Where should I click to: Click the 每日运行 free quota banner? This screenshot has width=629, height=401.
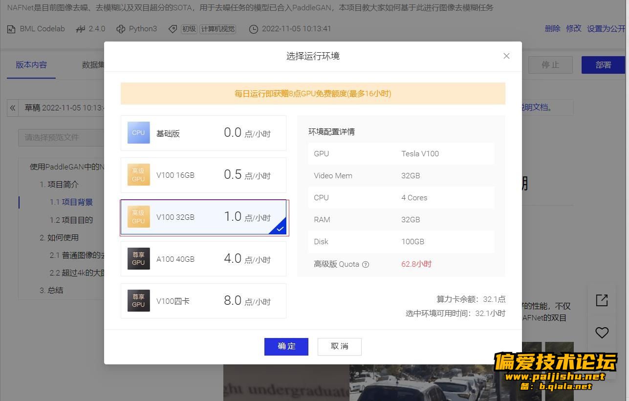pyautogui.click(x=313, y=93)
